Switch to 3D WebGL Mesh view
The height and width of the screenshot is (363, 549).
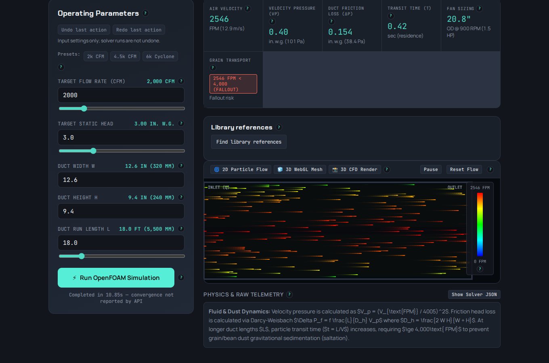tap(300, 169)
